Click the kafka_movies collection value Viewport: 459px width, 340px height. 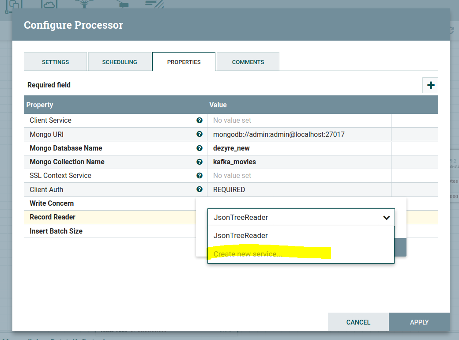[234, 162]
